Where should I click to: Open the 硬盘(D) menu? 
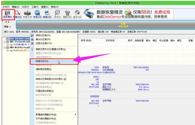(16, 7)
